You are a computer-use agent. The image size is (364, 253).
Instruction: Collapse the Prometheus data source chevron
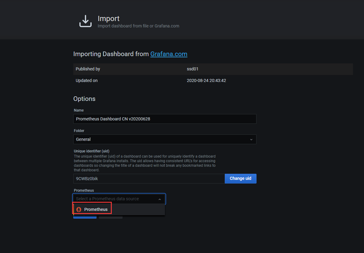[160, 199]
